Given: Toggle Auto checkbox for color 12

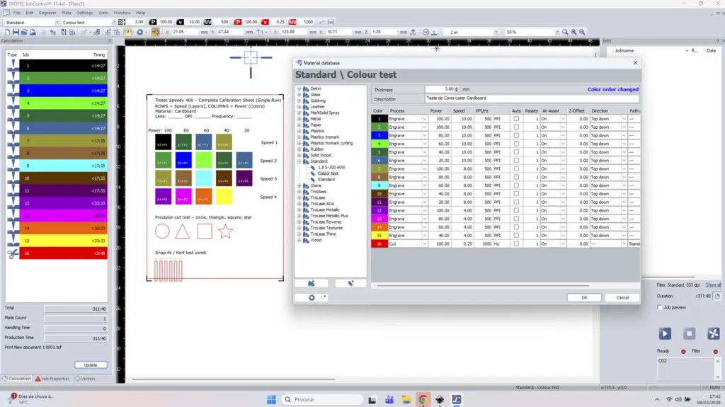Looking at the screenshot, I should (516, 210).
